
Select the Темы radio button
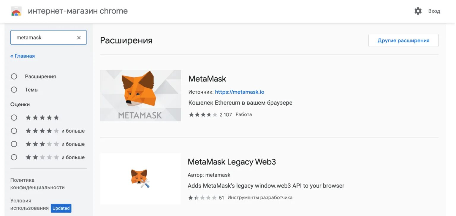[x=14, y=89]
